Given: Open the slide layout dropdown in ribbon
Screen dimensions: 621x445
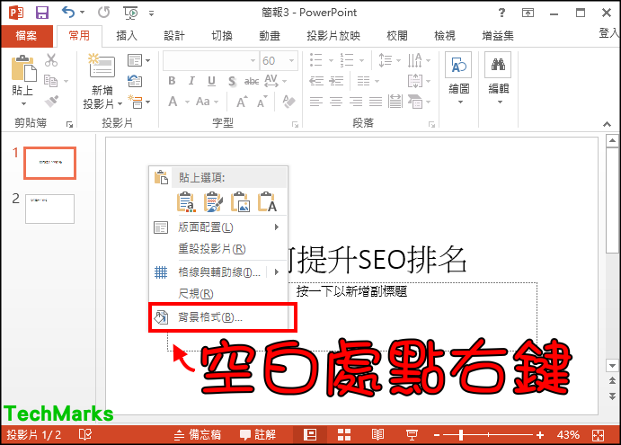Looking at the screenshot, I should point(138,60).
